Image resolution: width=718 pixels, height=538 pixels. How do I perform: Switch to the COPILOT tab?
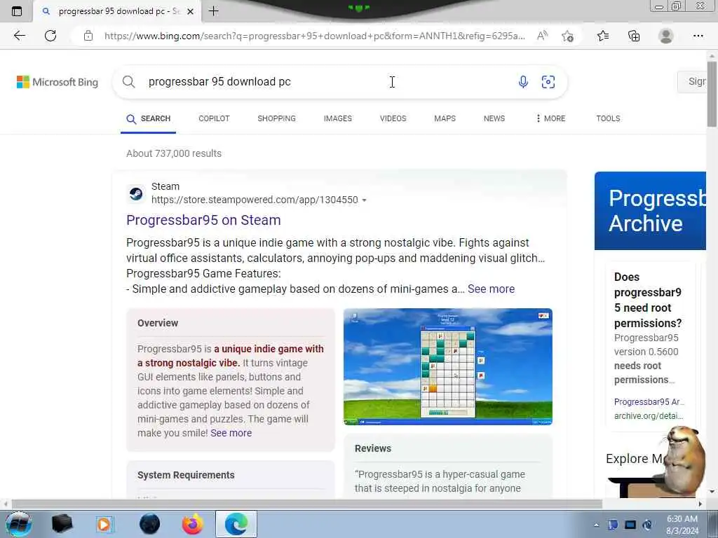214,118
